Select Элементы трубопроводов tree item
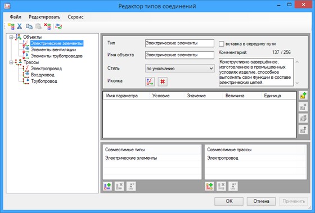This screenshot has width=315, height=213. 57,56
